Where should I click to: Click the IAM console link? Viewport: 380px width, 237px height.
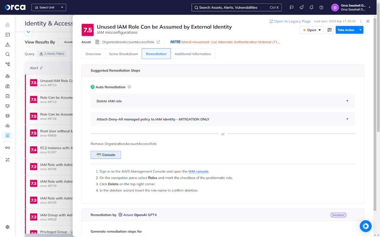coord(198,172)
